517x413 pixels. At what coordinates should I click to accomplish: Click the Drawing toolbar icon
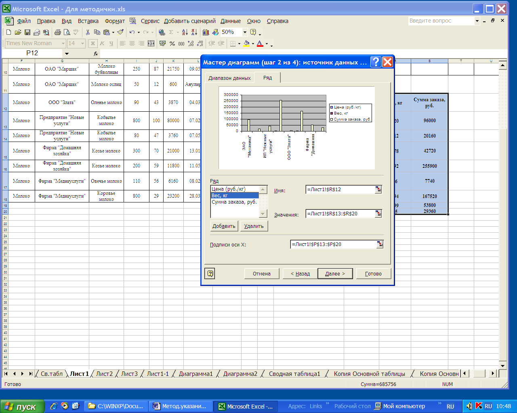(215, 32)
